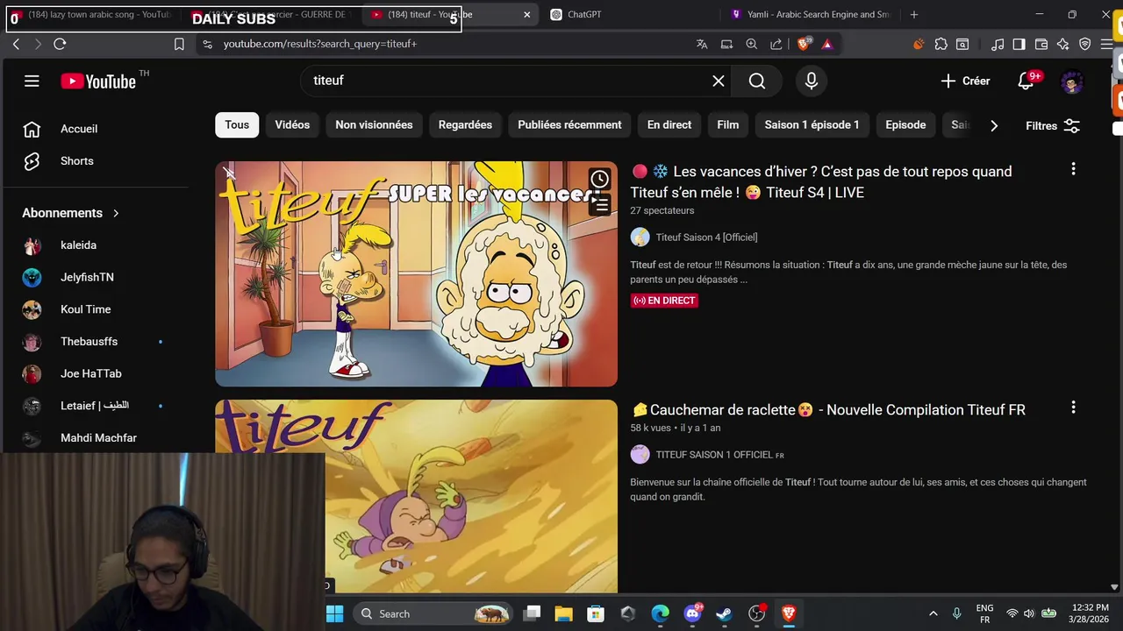This screenshot has height=631, width=1123.
Task: Select Saison 1 épisode 1 chip
Action: pos(812,124)
